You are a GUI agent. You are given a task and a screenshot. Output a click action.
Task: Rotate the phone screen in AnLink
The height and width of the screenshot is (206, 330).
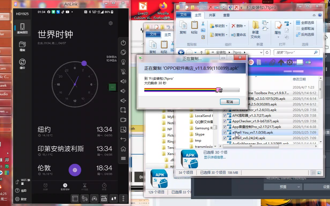point(123,53)
